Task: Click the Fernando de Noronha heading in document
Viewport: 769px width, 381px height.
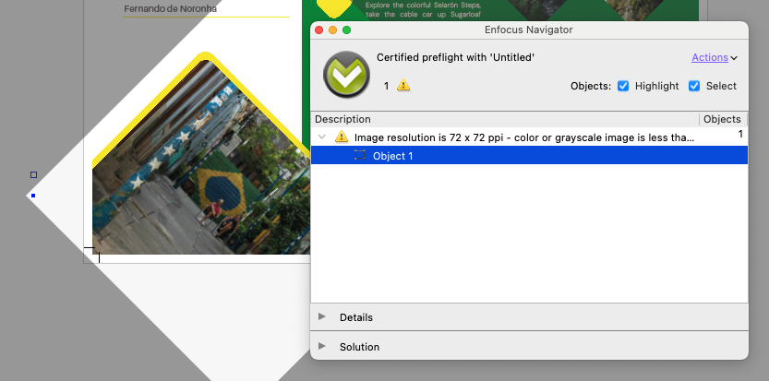Action: click(170, 9)
